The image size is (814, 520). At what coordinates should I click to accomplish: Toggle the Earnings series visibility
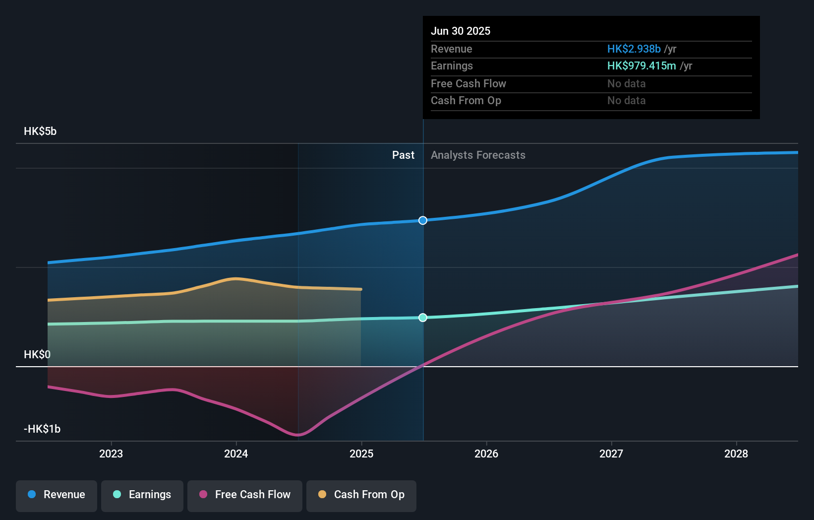pyautogui.click(x=142, y=496)
